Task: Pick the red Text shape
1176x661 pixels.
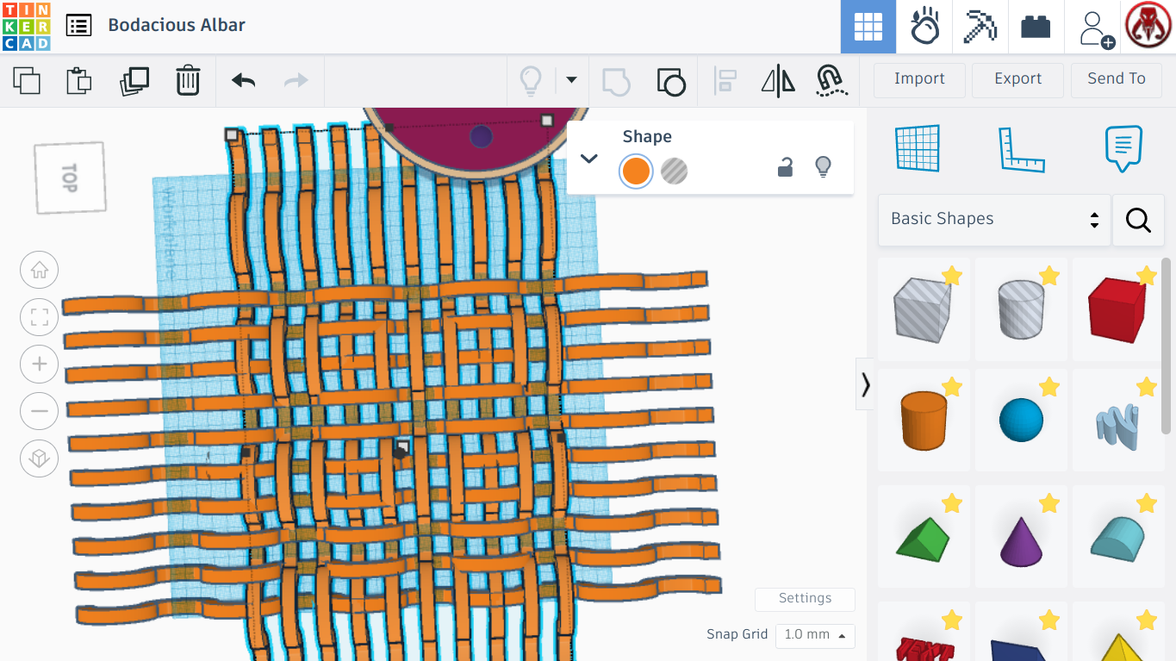Action: click(x=924, y=632)
